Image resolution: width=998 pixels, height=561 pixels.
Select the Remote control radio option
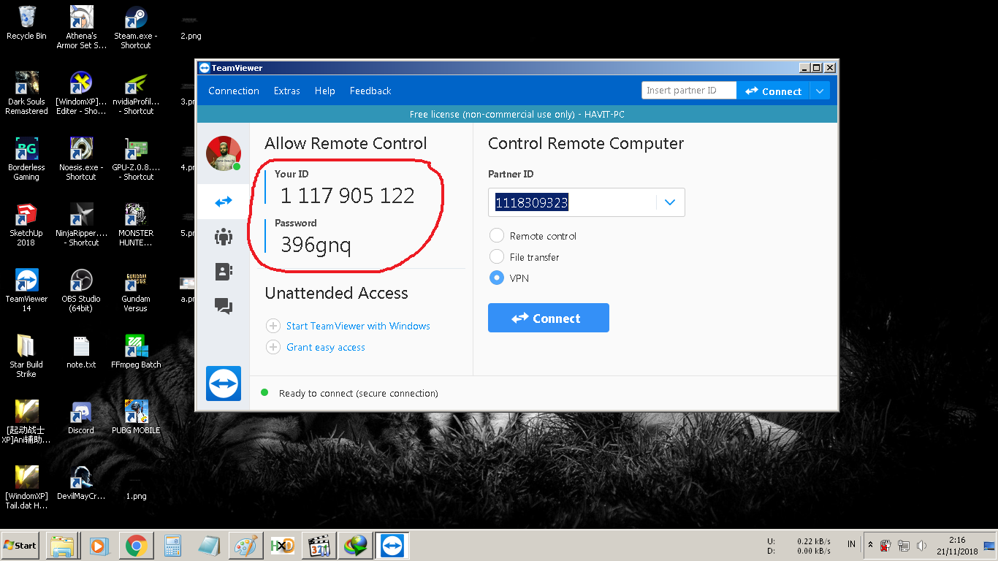(497, 236)
